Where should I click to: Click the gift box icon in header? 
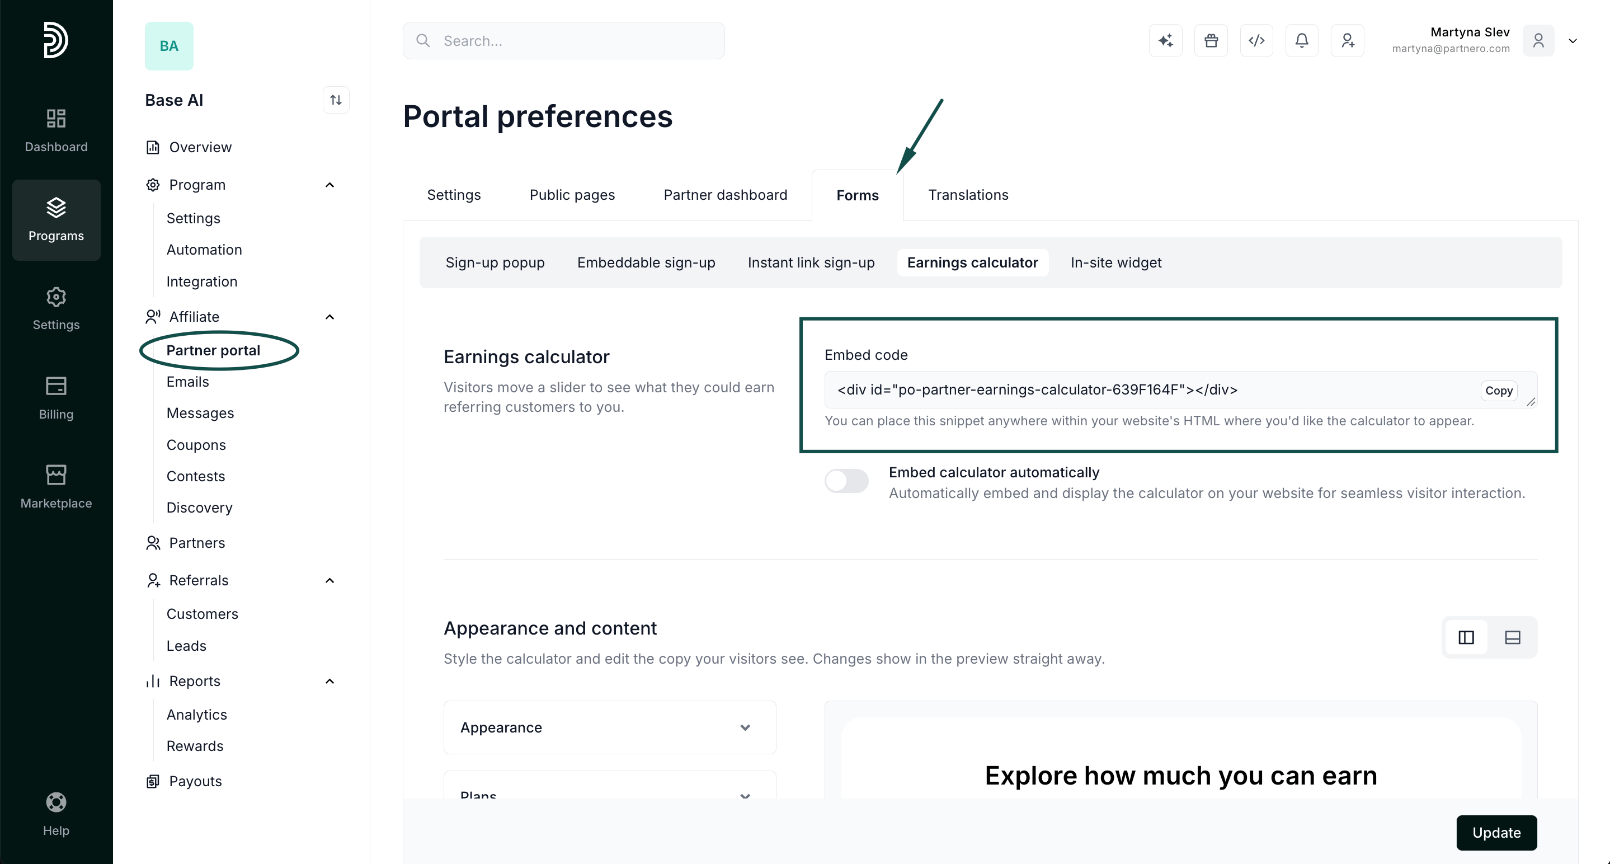[x=1211, y=41]
